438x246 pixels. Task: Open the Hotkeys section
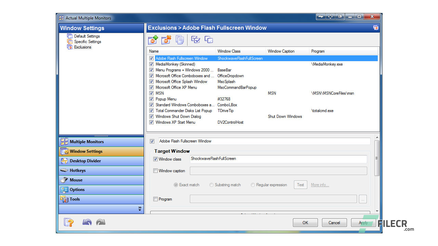tap(101, 170)
